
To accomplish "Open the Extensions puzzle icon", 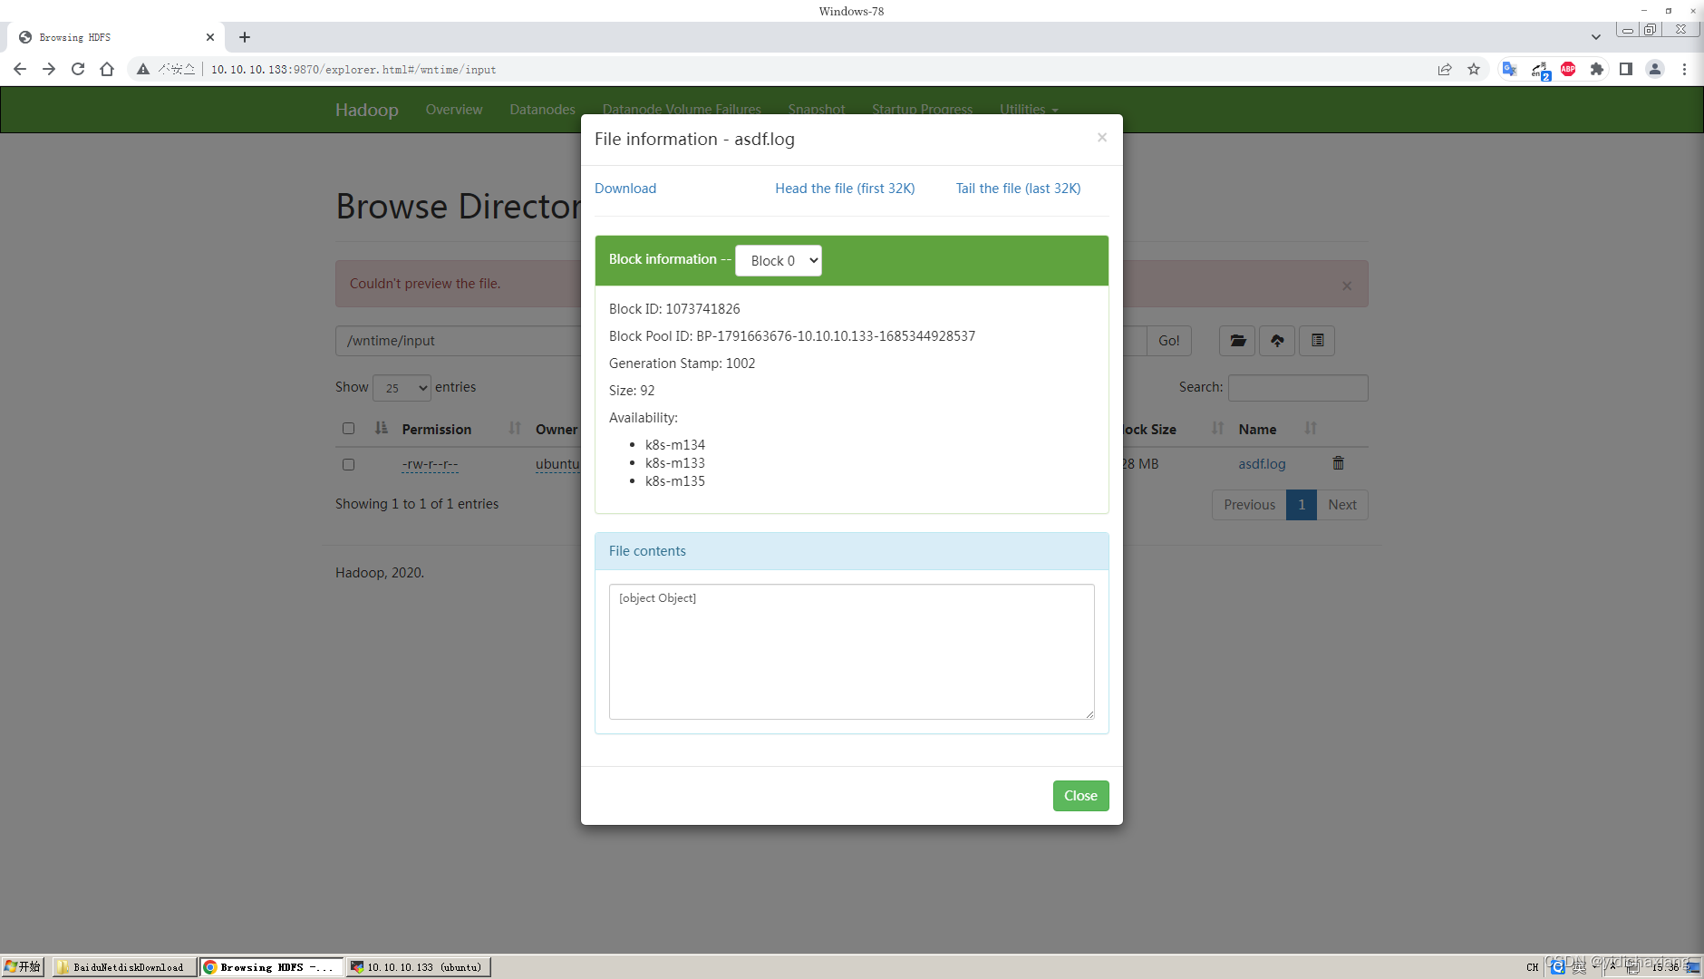I will coord(1597,69).
